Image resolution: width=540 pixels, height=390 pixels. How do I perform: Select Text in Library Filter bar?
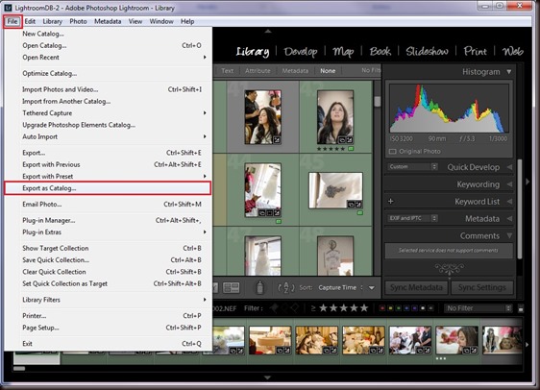pyautogui.click(x=228, y=71)
